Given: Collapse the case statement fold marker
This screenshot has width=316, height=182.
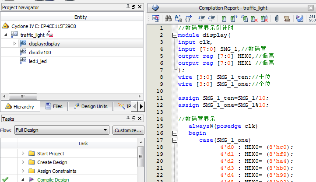Looking at the screenshot, I should pos(175,140).
